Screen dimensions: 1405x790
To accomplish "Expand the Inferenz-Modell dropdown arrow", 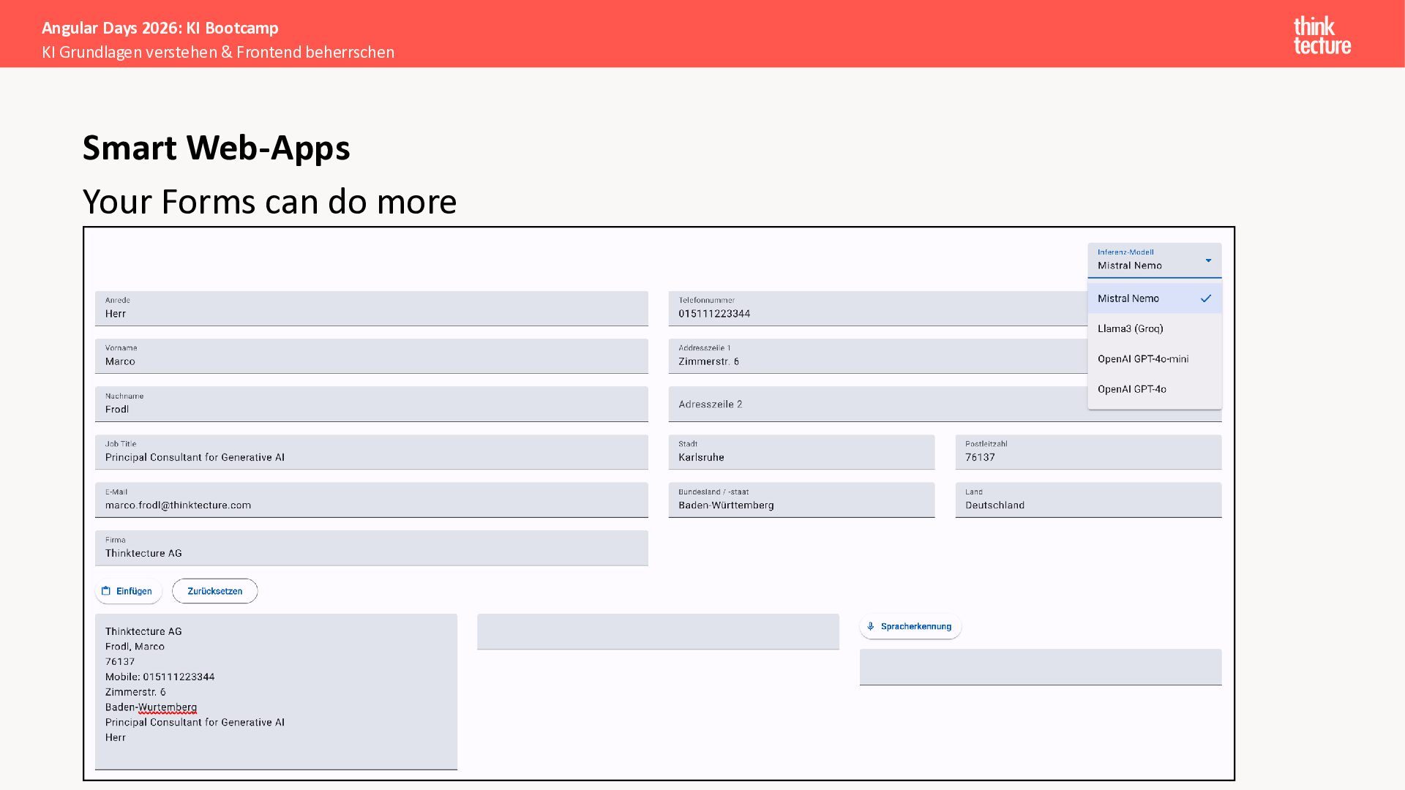I will pos(1208,260).
